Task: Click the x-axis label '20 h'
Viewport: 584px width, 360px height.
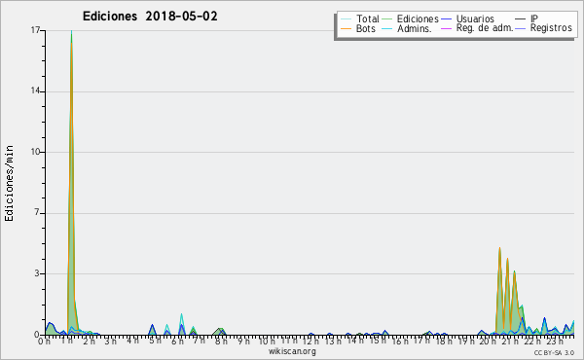Action: coord(489,341)
